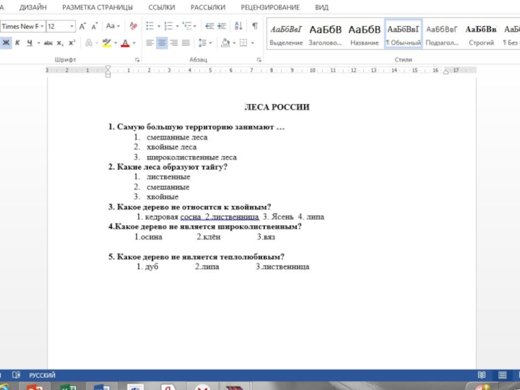Switch to read mode view icon
This screenshot has width=520, height=390.
click(x=482, y=375)
